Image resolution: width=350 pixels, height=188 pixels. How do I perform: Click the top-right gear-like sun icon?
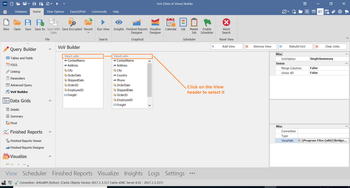point(340,12)
